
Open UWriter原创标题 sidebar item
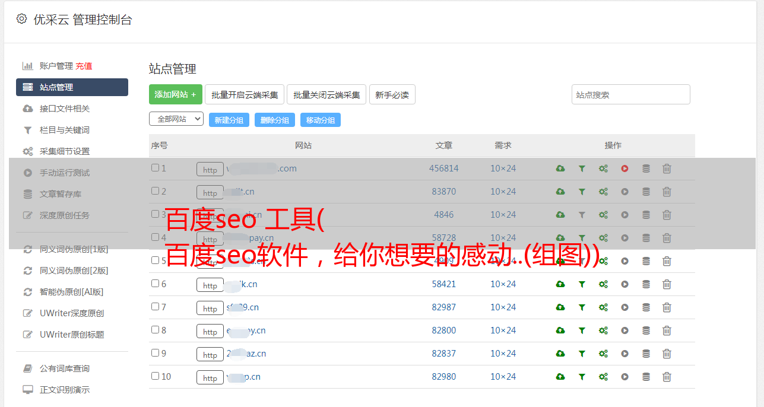72,335
